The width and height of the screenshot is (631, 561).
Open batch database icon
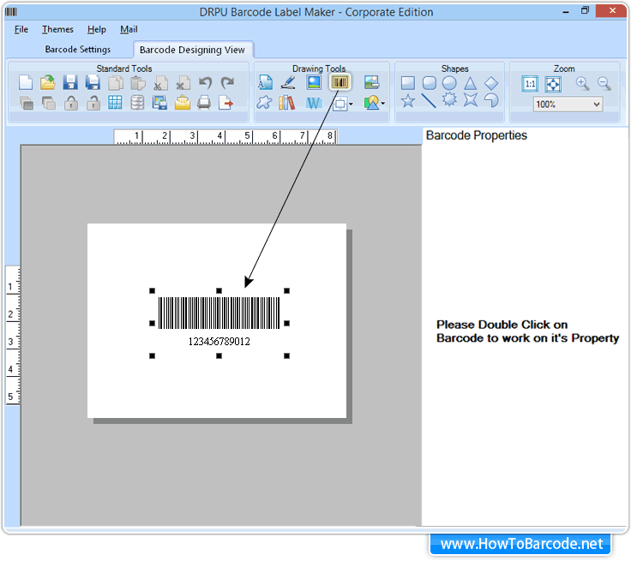click(137, 103)
